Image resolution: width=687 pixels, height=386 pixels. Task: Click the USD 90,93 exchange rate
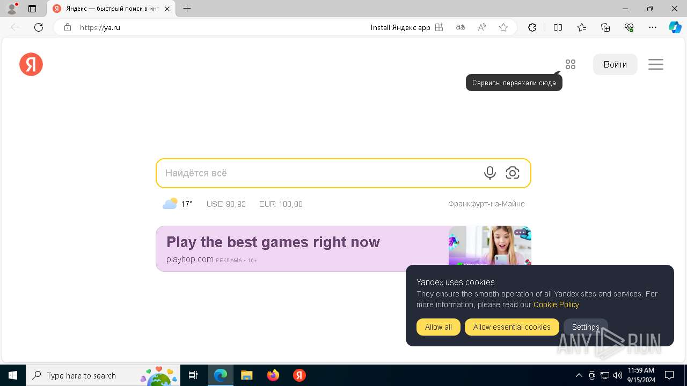pos(226,204)
